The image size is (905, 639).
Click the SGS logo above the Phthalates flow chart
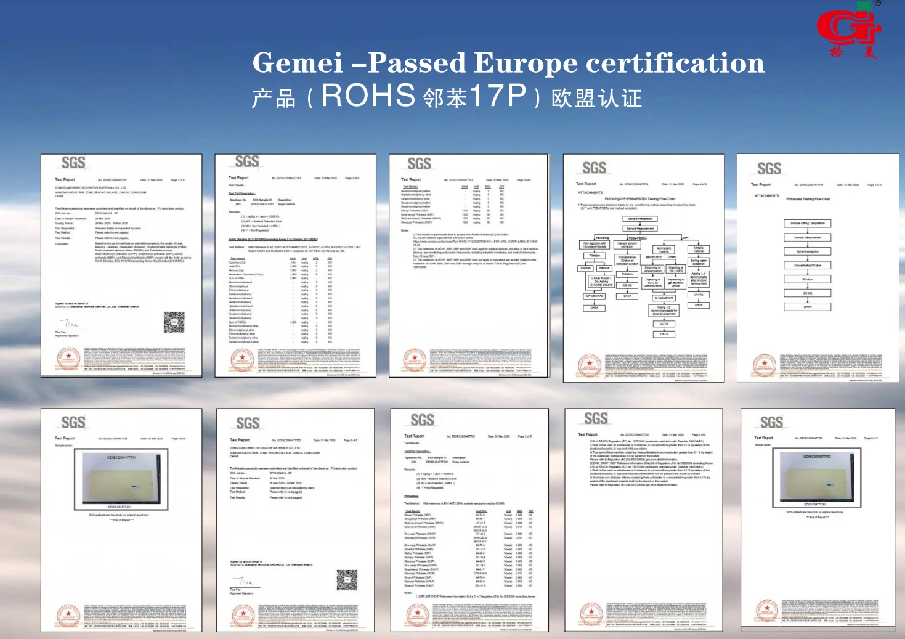pyautogui.click(x=769, y=168)
